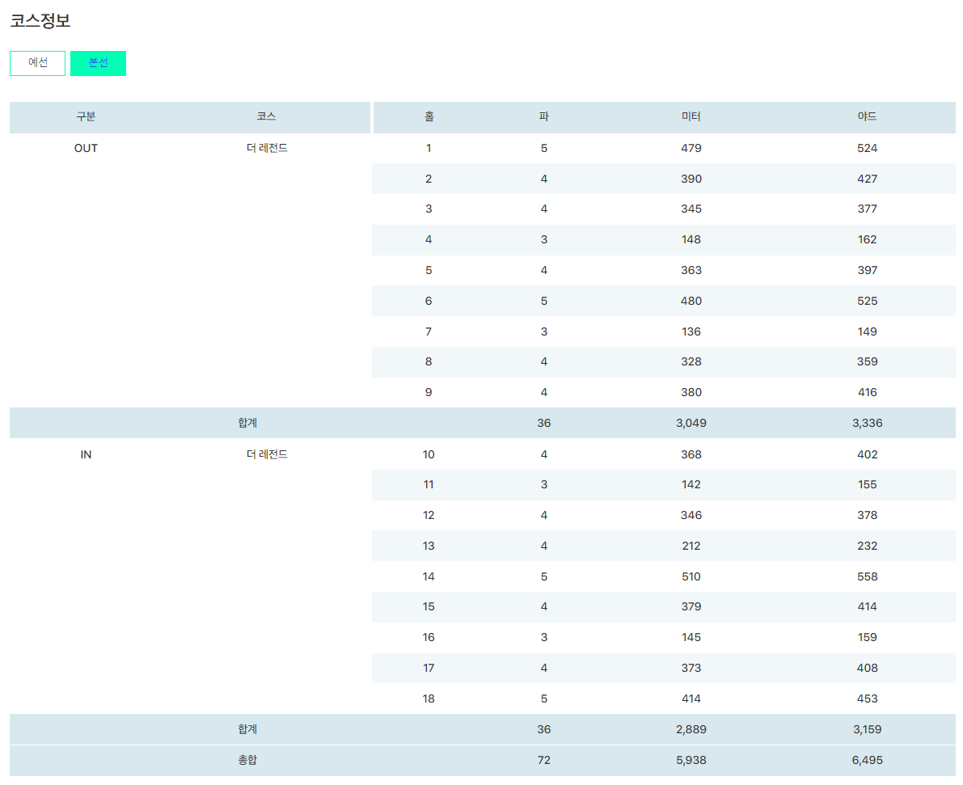Screen dimensions: 963x785
Task: Click yard value 359 for hole 8
Action: pyautogui.click(x=868, y=362)
